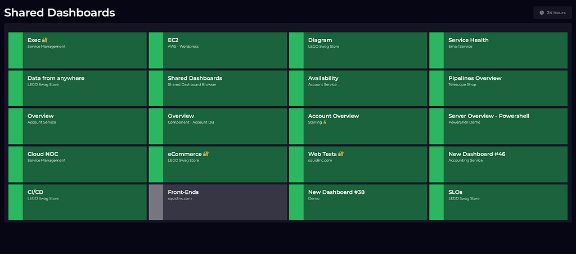
Task: Open the Exec dashboard tile
Action: [78, 50]
